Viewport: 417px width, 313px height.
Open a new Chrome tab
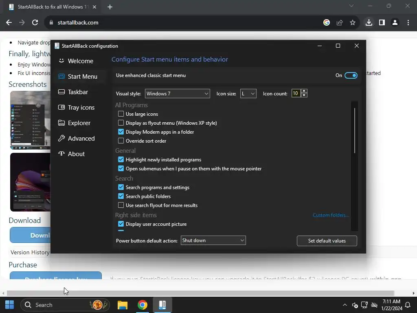click(x=110, y=7)
